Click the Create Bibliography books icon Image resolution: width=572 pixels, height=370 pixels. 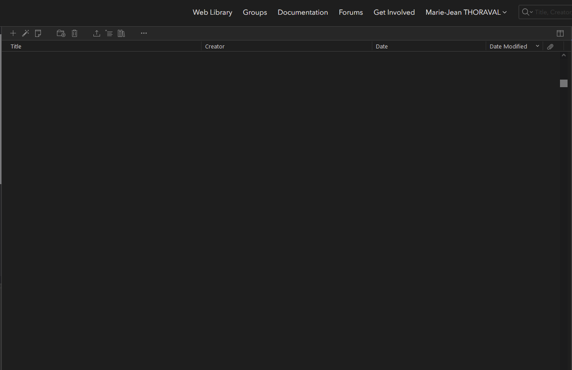pos(121,33)
